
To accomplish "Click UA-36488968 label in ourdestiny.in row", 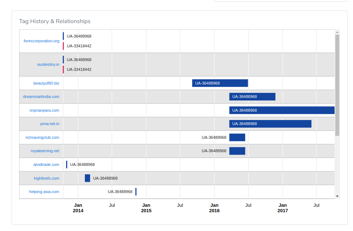I will pos(79,60).
